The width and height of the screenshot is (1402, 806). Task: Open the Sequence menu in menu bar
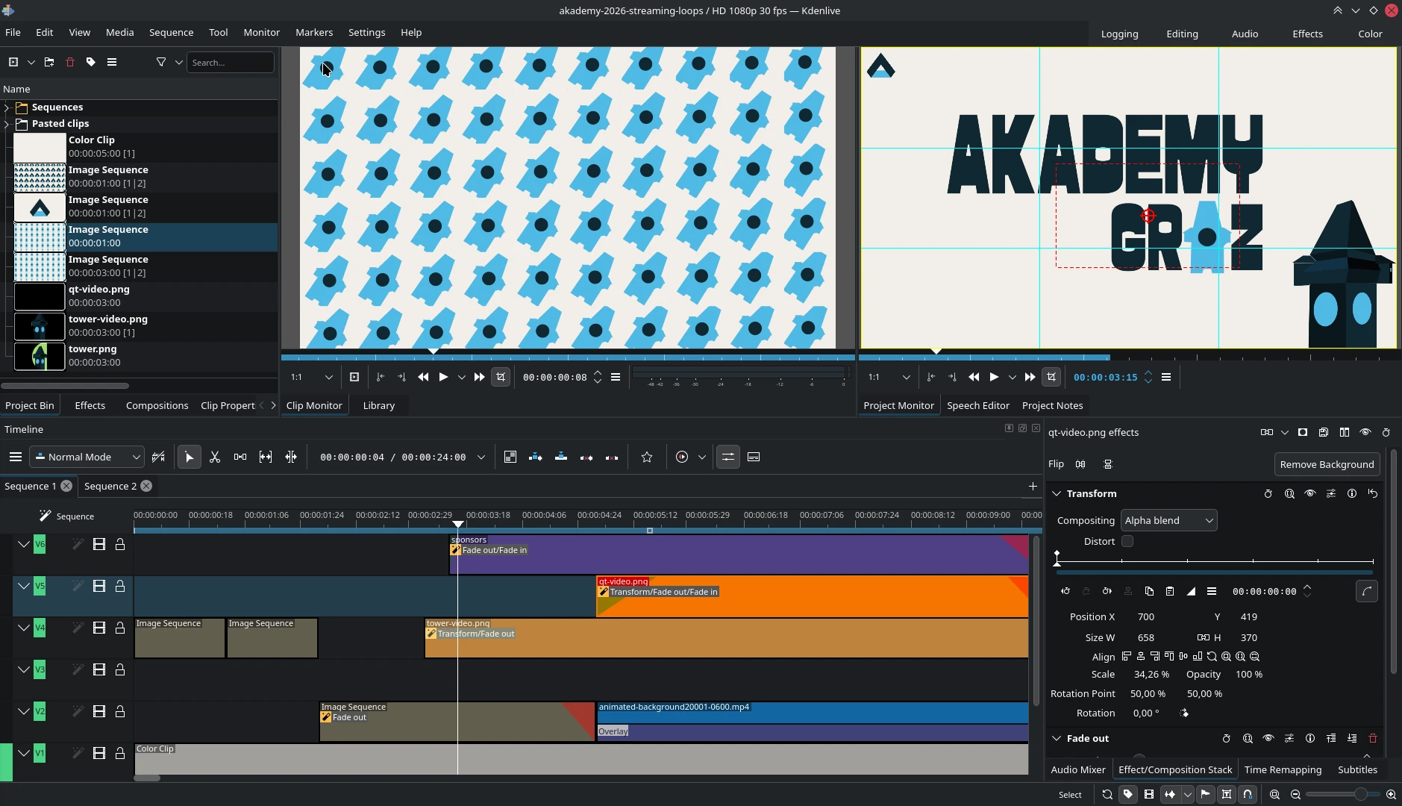tap(171, 32)
